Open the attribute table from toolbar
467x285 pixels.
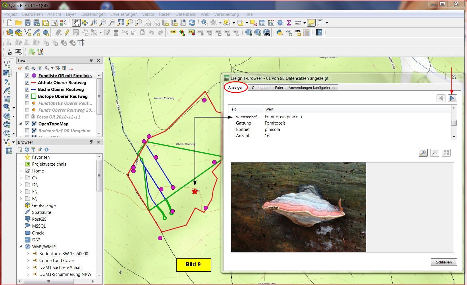pos(262,23)
